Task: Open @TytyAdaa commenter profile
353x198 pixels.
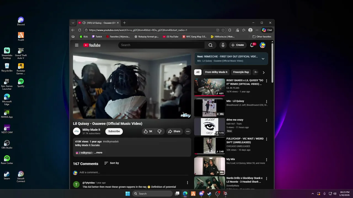Action: pos(89,183)
